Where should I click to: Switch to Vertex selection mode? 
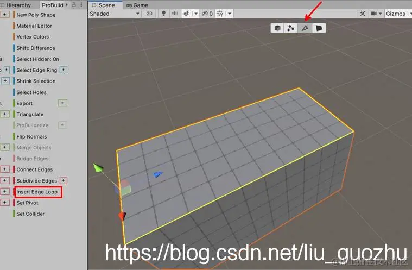pyautogui.click(x=290, y=28)
